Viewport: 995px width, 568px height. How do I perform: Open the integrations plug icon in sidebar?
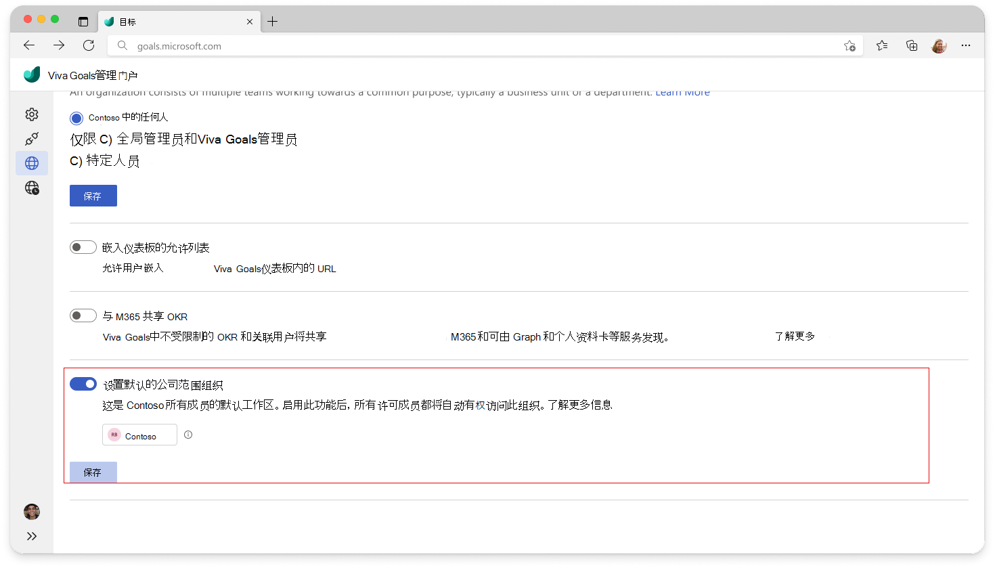[32, 139]
